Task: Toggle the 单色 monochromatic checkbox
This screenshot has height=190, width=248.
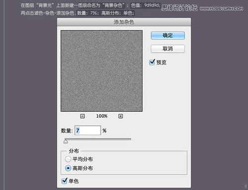Action: (x=64, y=181)
